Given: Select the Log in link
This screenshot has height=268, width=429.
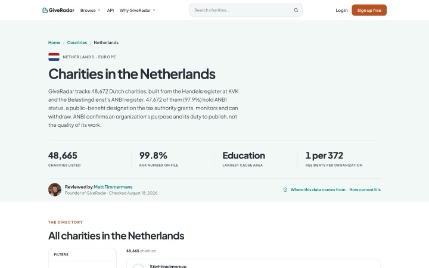Looking at the screenshot, I should click(x=341, y=10).
